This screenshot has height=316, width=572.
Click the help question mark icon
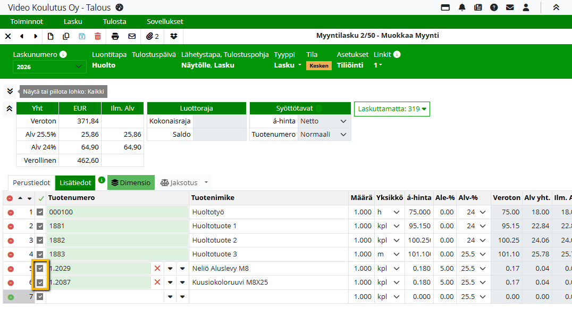click(494, 7)
